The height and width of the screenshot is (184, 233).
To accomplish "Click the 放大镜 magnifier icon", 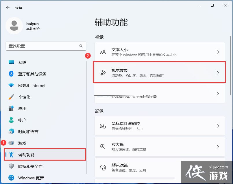I will click(x=103, y=146).
